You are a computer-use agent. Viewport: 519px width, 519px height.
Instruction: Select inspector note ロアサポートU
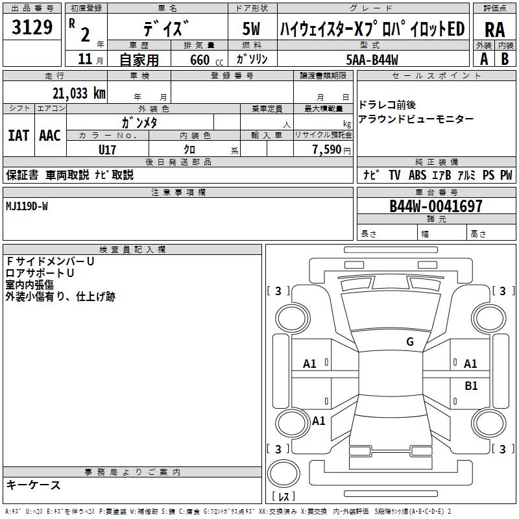tap(40, 273)
